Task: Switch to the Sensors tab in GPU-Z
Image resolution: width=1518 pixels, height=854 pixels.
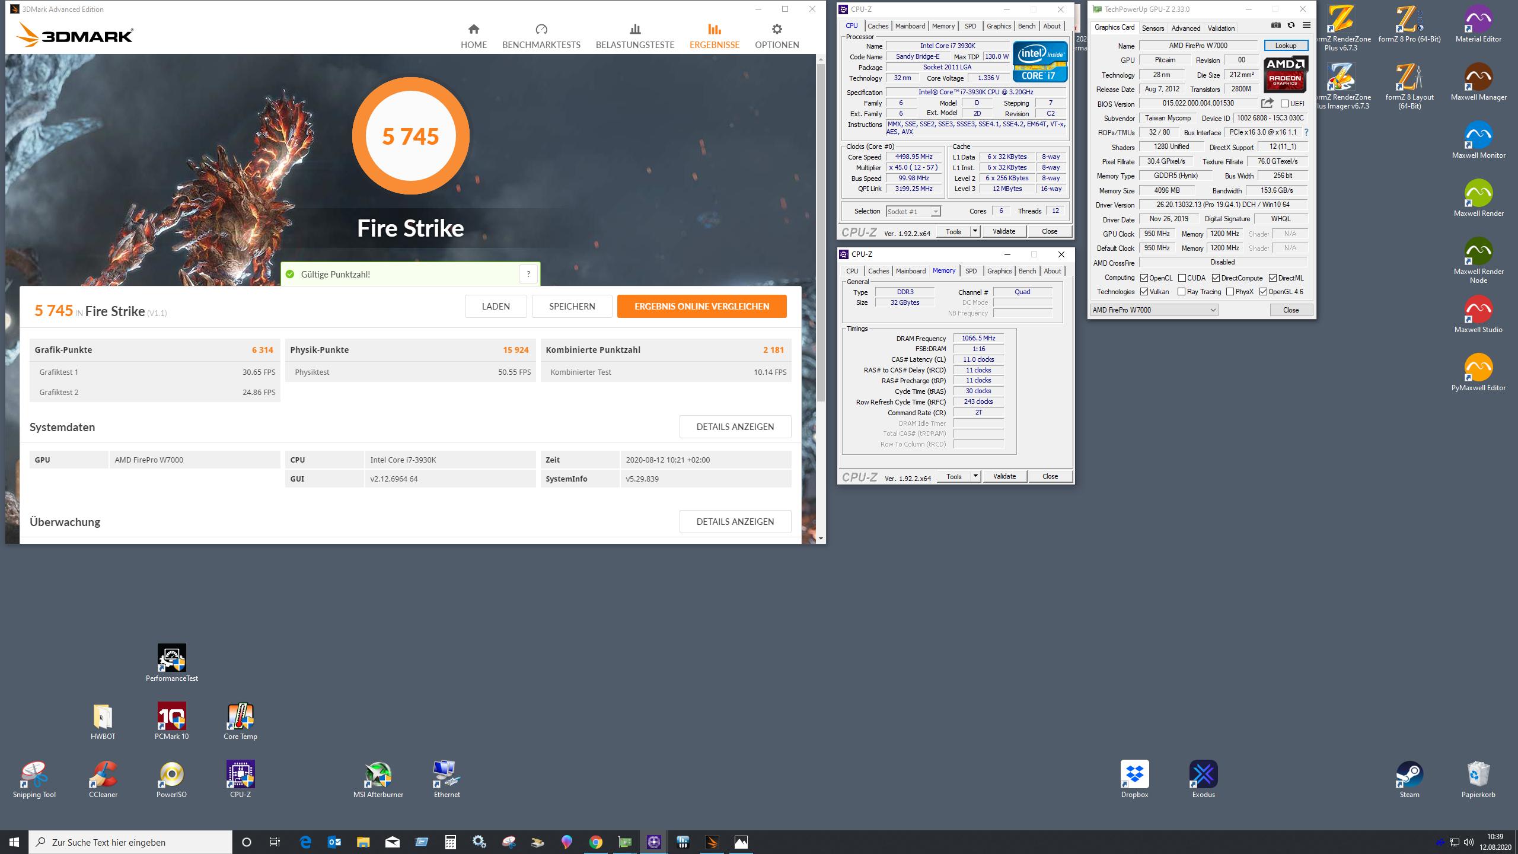Action: point(1153,28)
